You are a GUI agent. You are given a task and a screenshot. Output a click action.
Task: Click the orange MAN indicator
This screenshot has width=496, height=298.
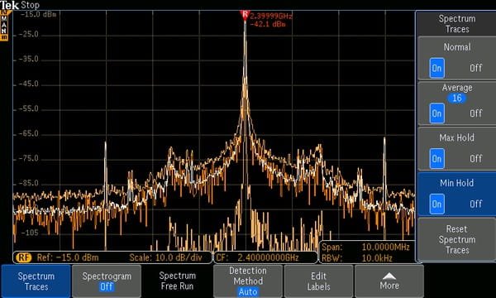tap(4, 26)
